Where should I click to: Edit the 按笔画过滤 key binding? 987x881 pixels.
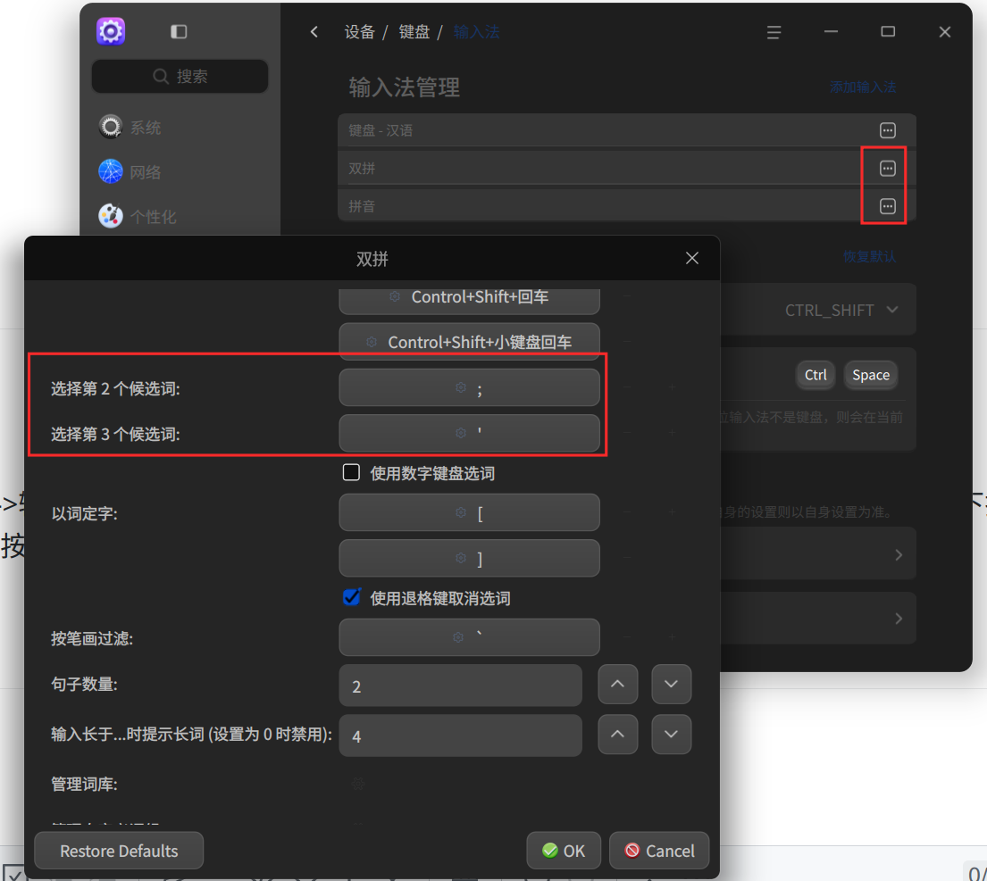tap(469, 637)
